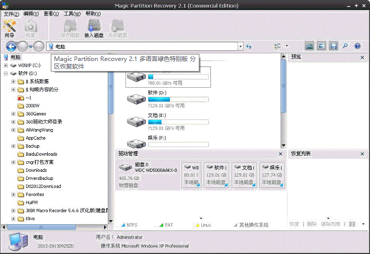Close the 预览 preview panel

(362, 57)
